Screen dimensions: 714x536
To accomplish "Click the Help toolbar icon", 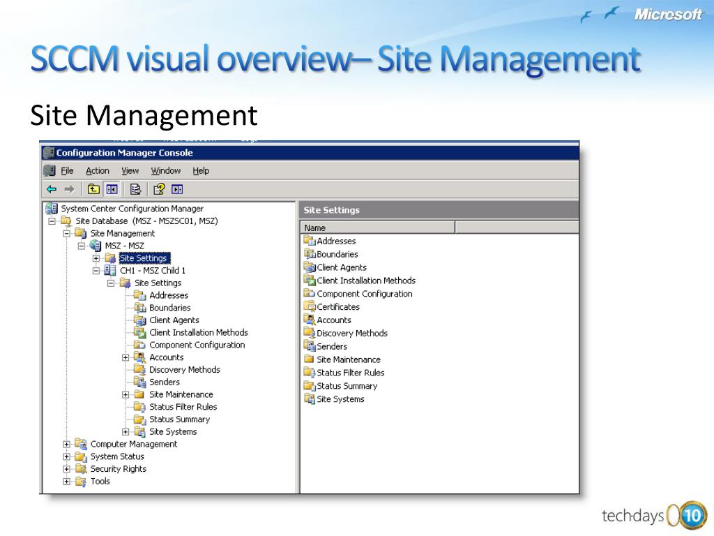I will (x=159, y=189).
